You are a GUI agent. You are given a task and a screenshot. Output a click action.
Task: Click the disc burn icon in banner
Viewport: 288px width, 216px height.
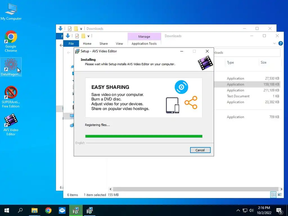[181, 87]
